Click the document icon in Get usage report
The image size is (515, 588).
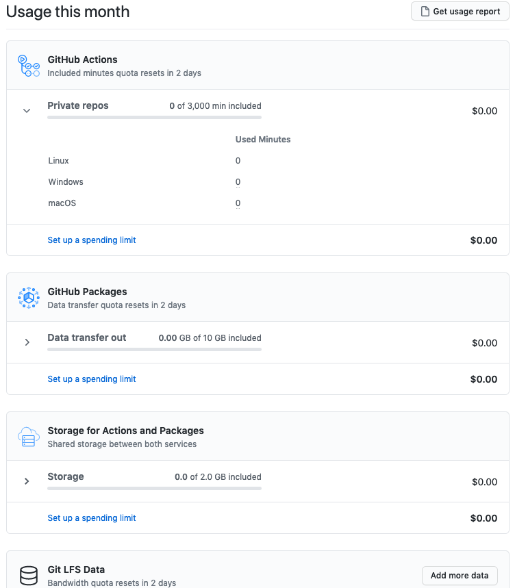(x=425, y=11)
